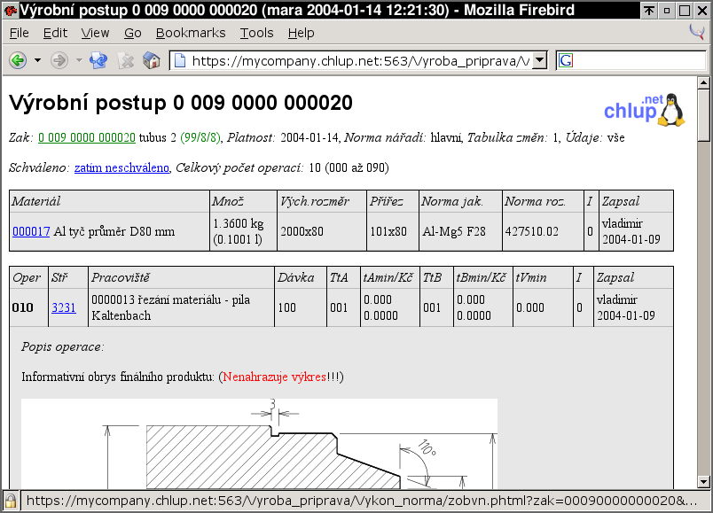Open the 3231 Stř link
Image resolution: width=713 pixels, height=513 pixels.
click(x=64, y=307)
